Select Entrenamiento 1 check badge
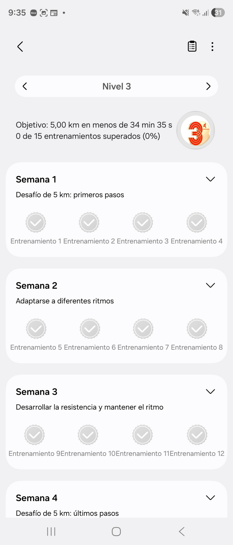The height and width of the screenshot is (545, 233). click(x=36, y=223)
